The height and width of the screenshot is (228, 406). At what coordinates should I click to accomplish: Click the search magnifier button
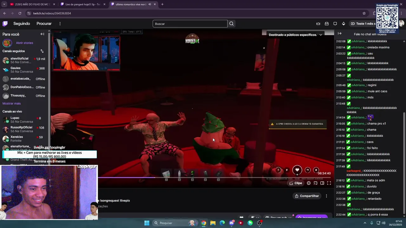[232, 24]
